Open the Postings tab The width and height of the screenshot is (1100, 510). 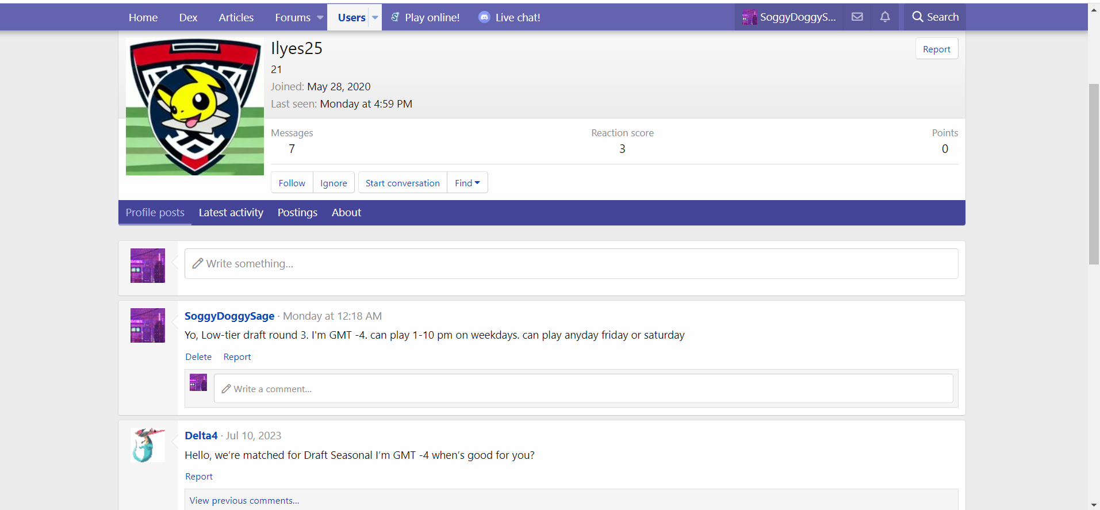297,213
